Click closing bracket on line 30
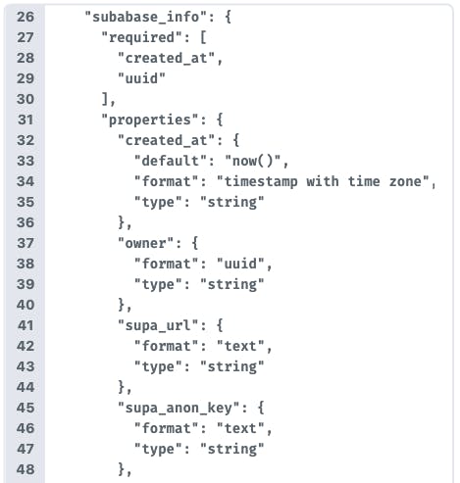This screenshot has width=460, height=483. pos(105,99)
